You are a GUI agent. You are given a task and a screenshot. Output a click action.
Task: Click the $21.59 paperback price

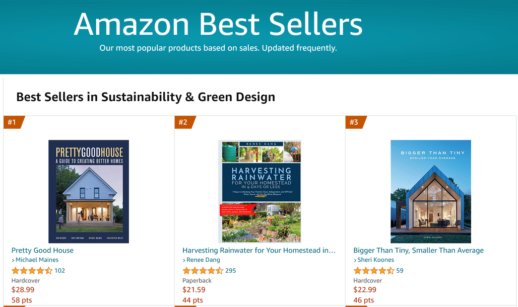194,290
